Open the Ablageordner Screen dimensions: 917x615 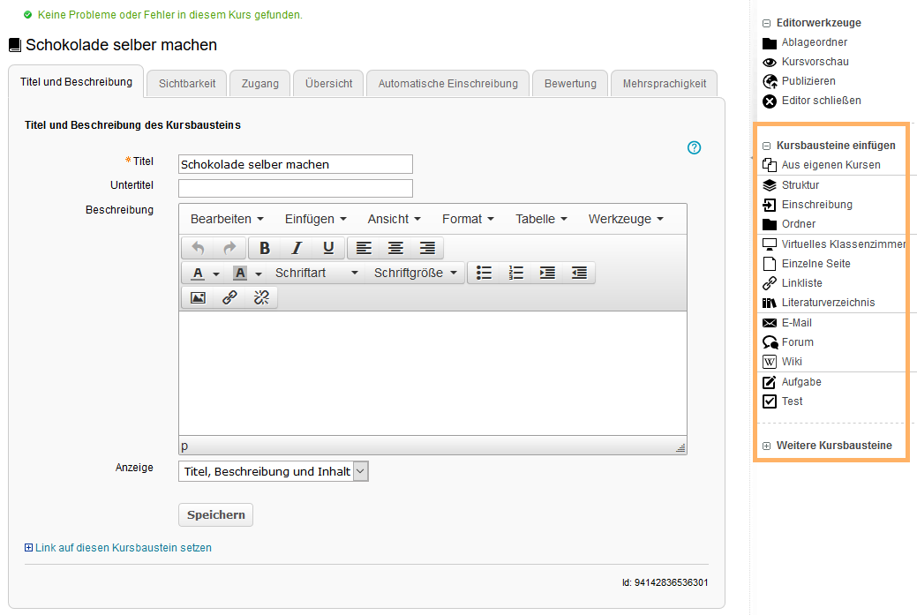810,42
